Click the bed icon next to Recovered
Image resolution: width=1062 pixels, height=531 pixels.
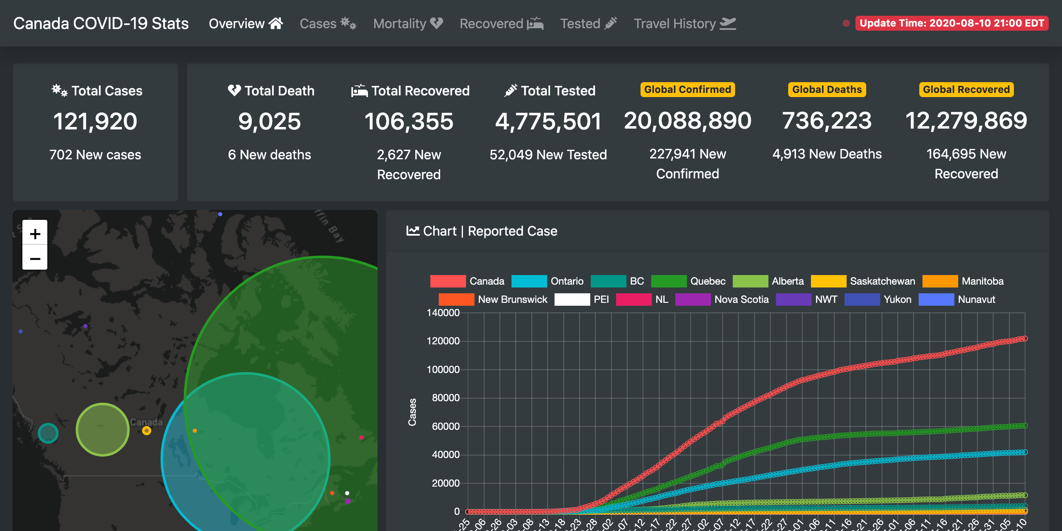535,24
